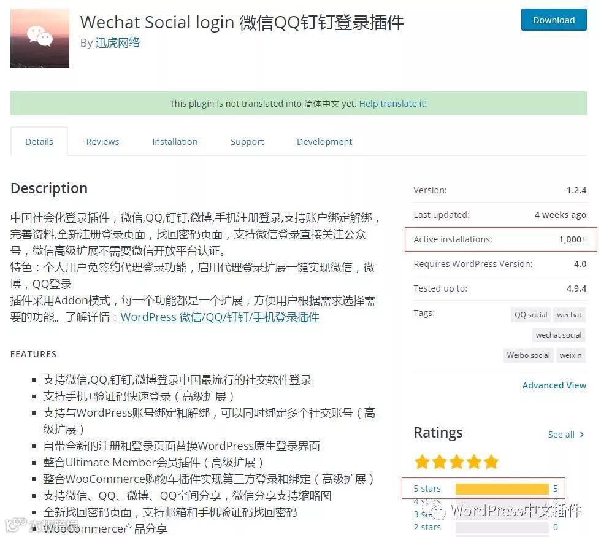Click the See all chevron arrow
Screen dimensions: 601x537
point(582,435)
